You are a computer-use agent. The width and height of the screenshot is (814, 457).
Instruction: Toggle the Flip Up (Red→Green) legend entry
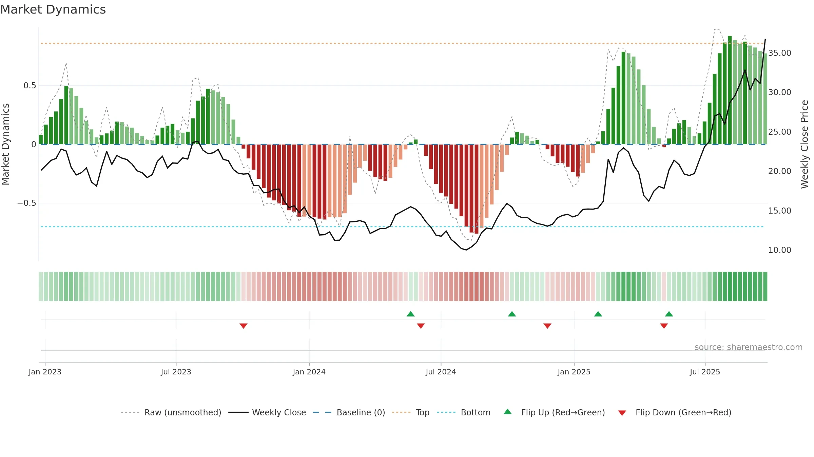(554, 412)
